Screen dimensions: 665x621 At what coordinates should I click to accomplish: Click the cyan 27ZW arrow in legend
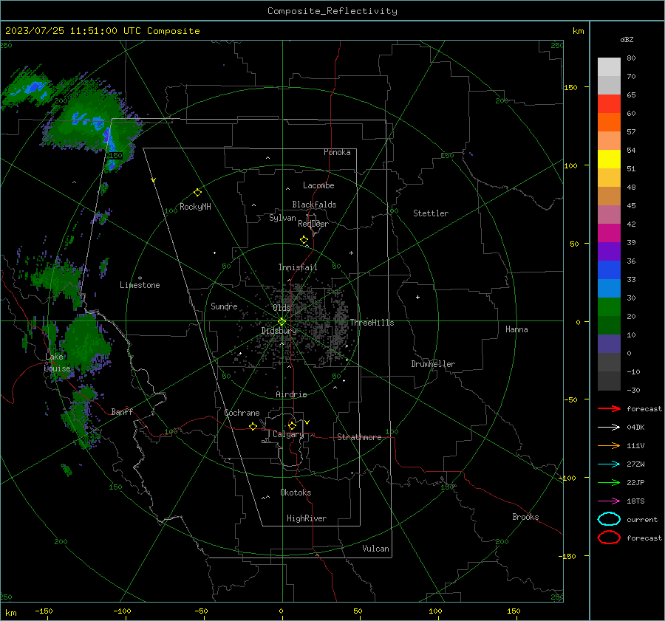609,464
